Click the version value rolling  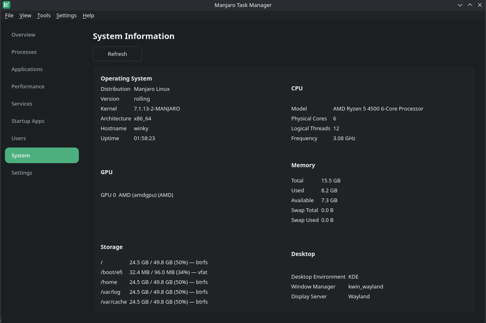(x=142, y=99)
